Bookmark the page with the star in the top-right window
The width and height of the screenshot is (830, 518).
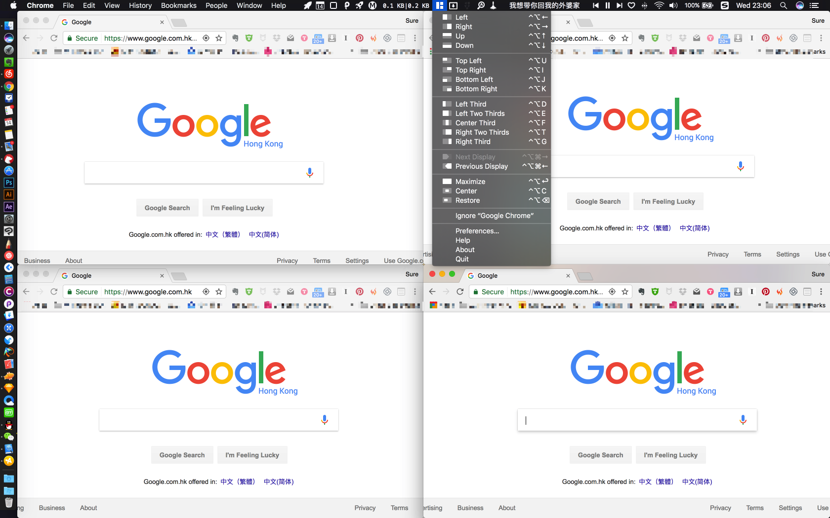tap(625, 38)
